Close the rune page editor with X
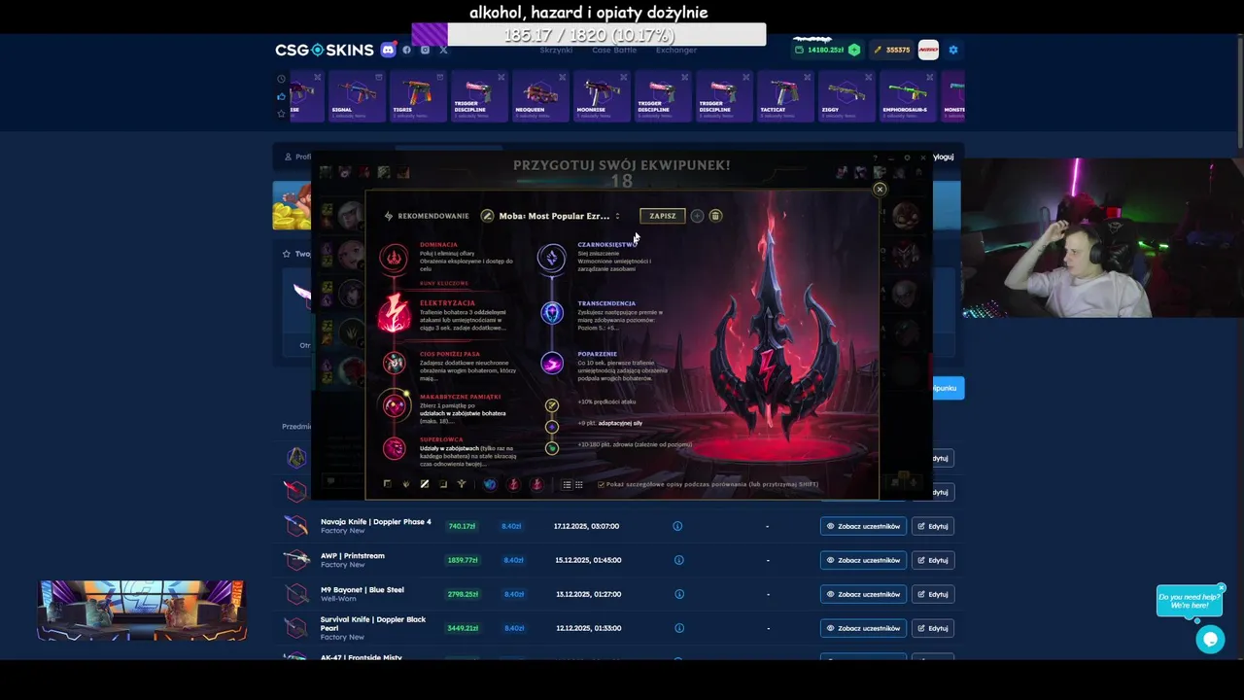The height and width of the screenshot is (700, 1244). (880, 189)
